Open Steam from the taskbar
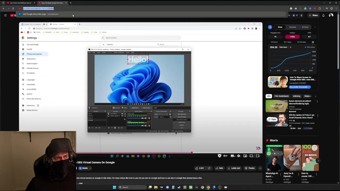This screenshot has height=191, width=340. (x=179, y=187)
